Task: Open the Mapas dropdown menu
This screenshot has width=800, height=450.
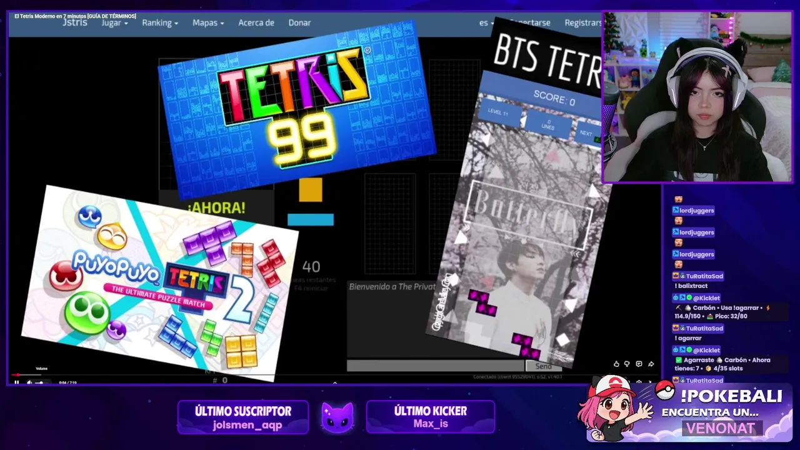Action: (x=208, y=22)
